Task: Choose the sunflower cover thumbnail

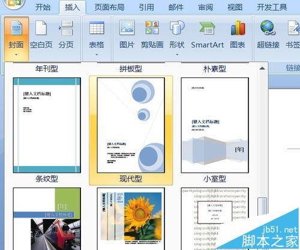Action: 131,219
